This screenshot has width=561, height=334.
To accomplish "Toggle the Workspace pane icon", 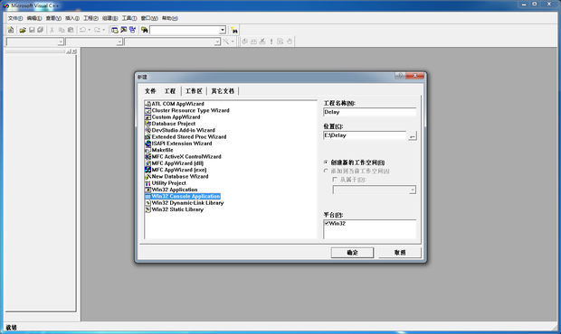I will (x=115, y=30).
